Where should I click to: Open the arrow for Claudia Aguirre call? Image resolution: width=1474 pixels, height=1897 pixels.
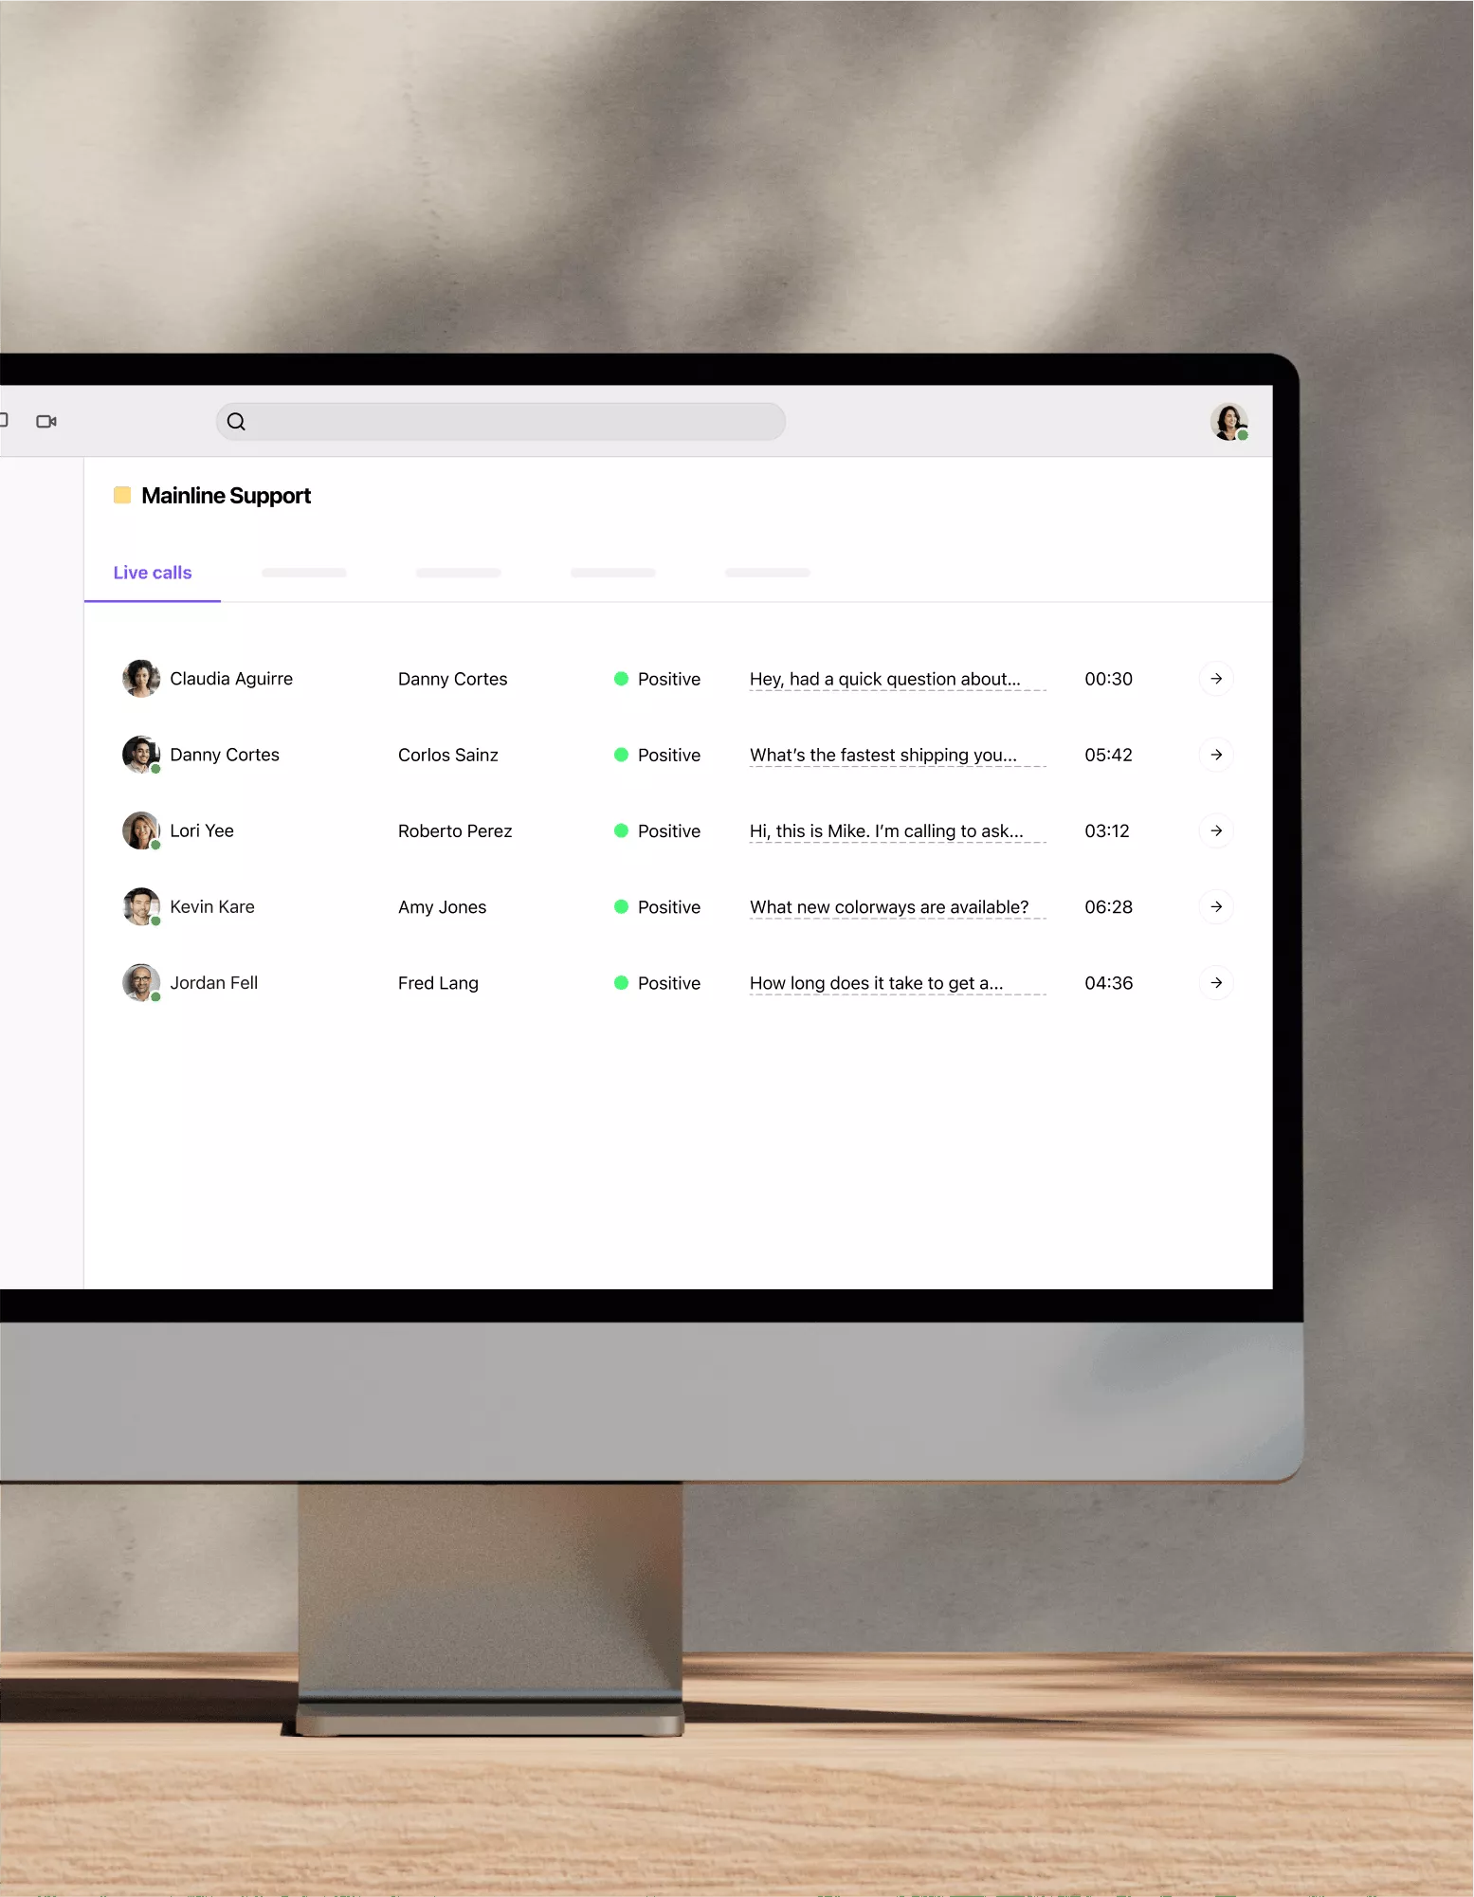click(x=1216, y=679)
